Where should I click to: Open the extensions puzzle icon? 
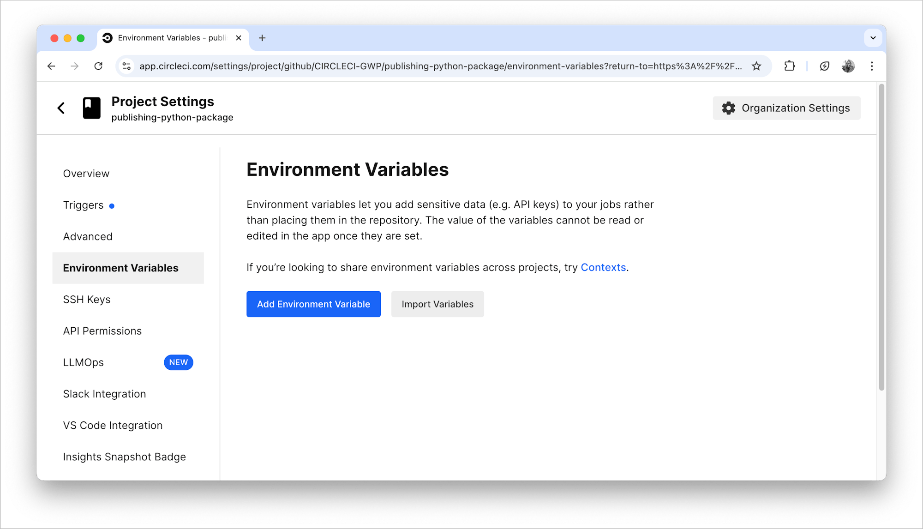tap(789, 66)
